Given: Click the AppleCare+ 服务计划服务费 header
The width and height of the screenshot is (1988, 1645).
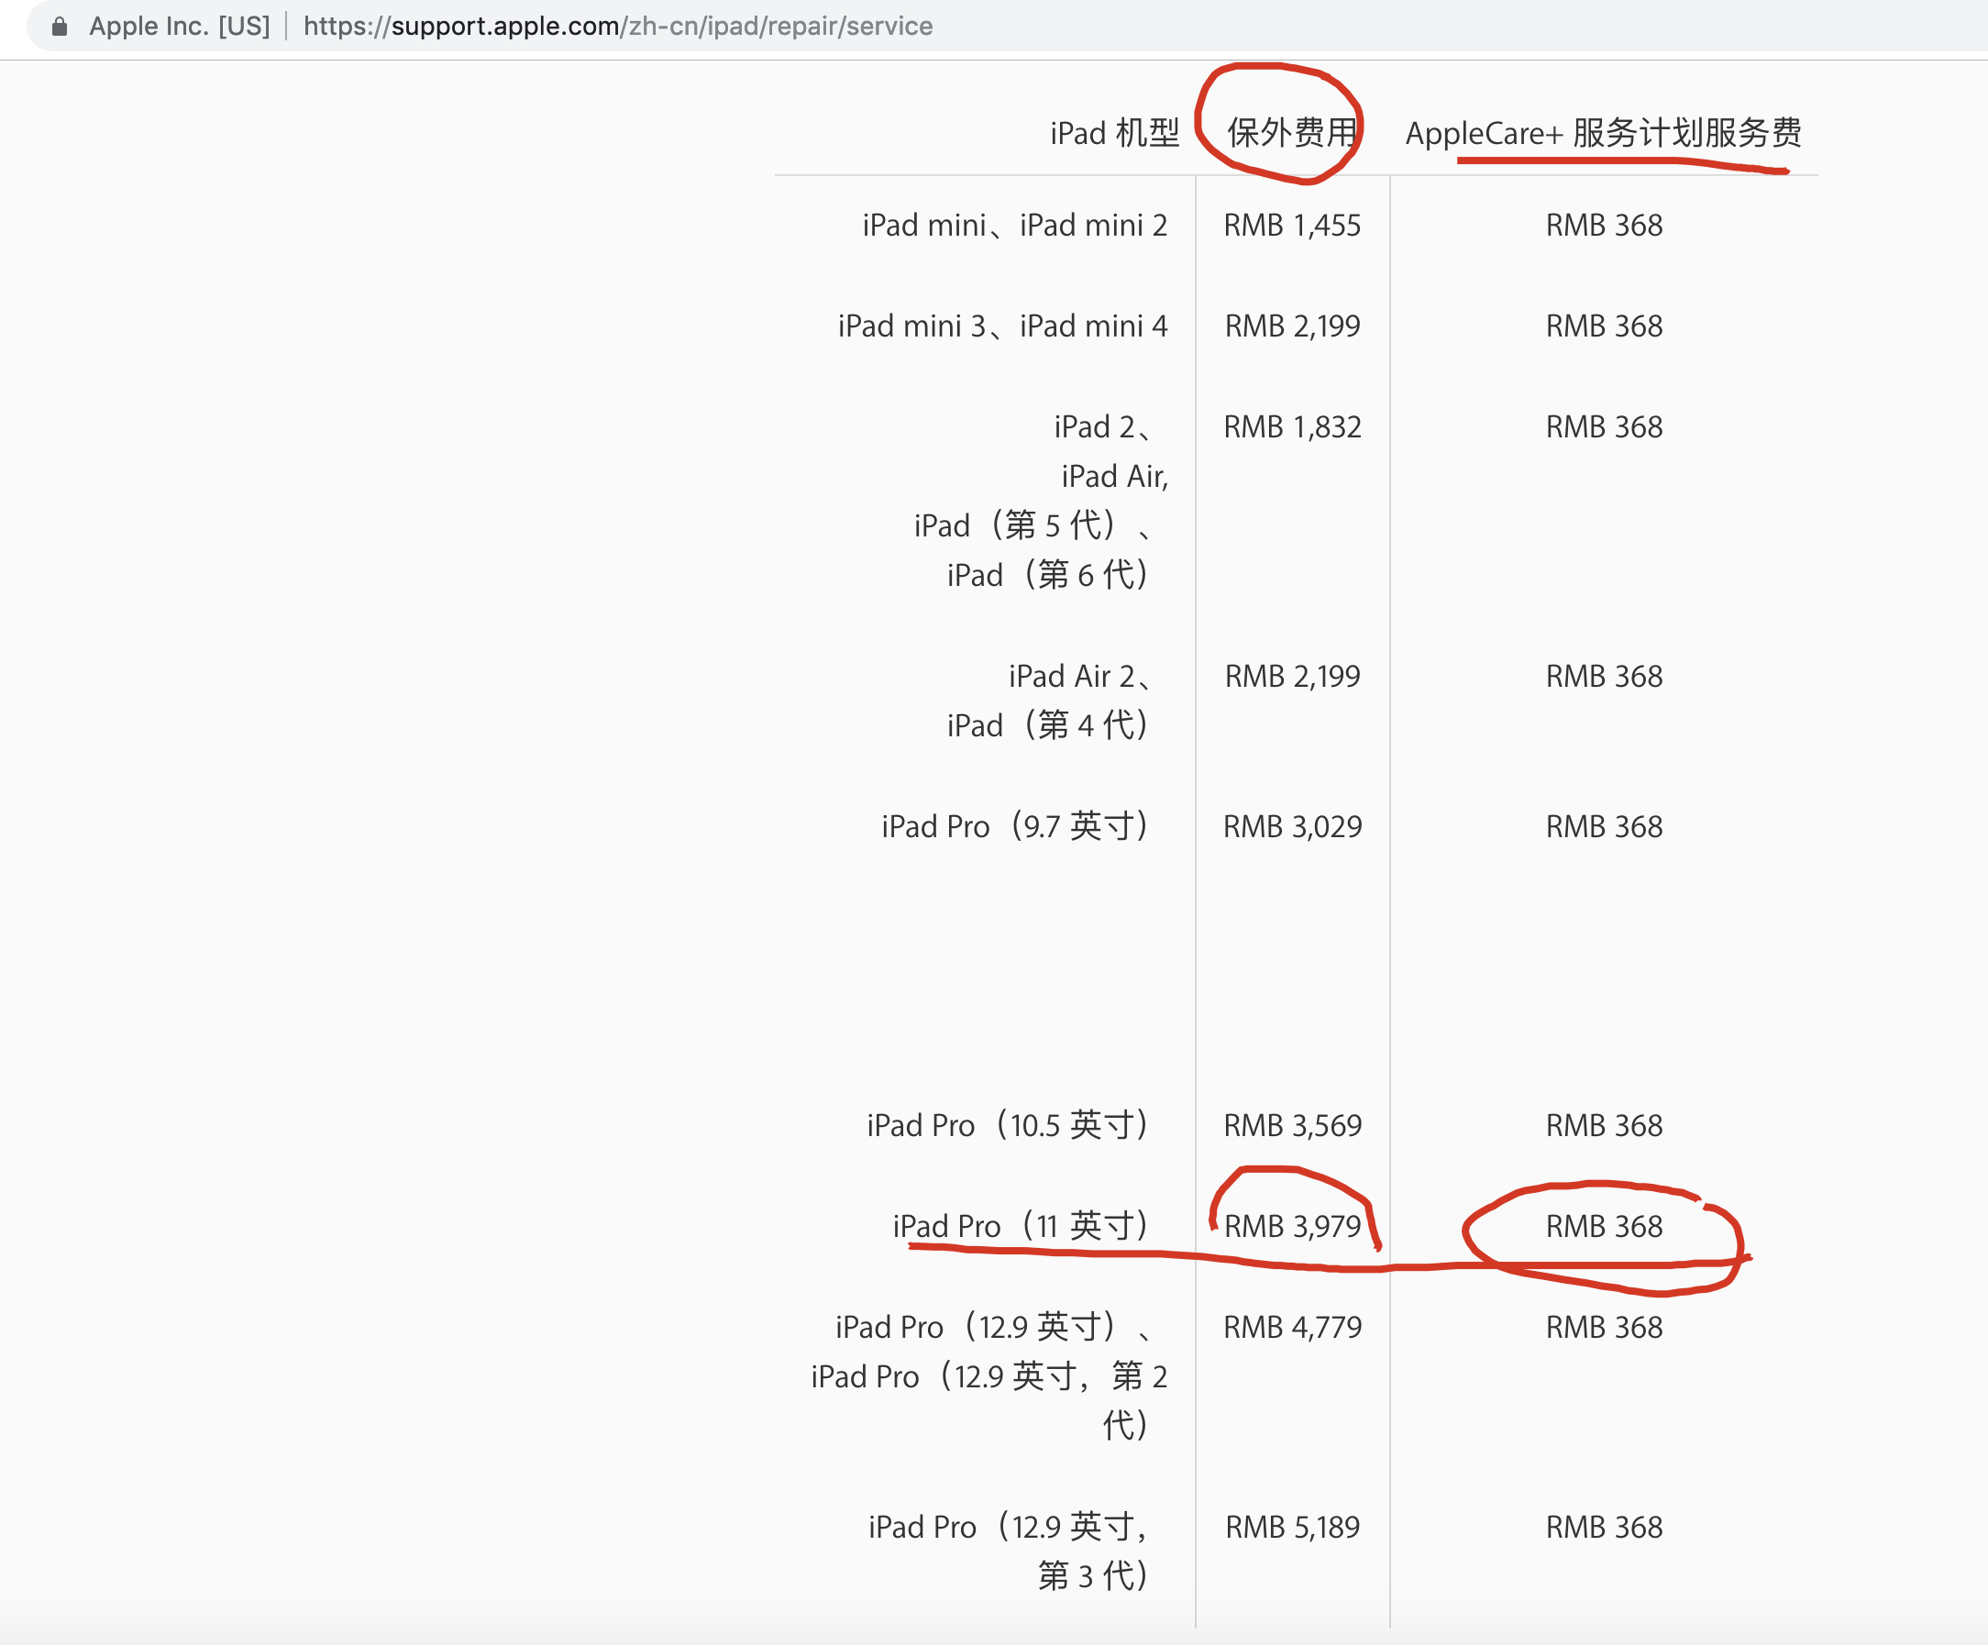Looking at the screenshot, I should pyautogui.click(x=1603, y=134).
